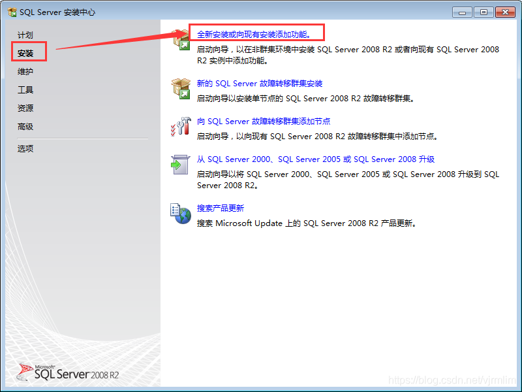Click 向 SQL Server 故障转移群集添加节点 link
This screenshot has width=522, height=392.
pyautogui.click(x=264, y=122)
